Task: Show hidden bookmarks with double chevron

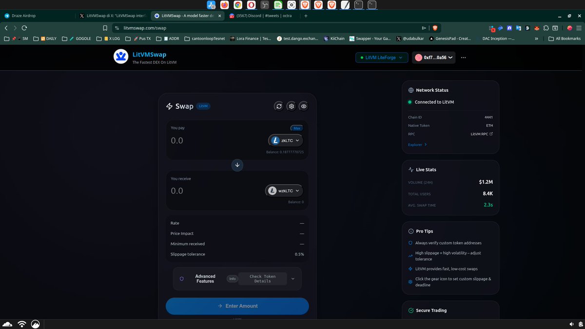Action: [x=537, y=39]
